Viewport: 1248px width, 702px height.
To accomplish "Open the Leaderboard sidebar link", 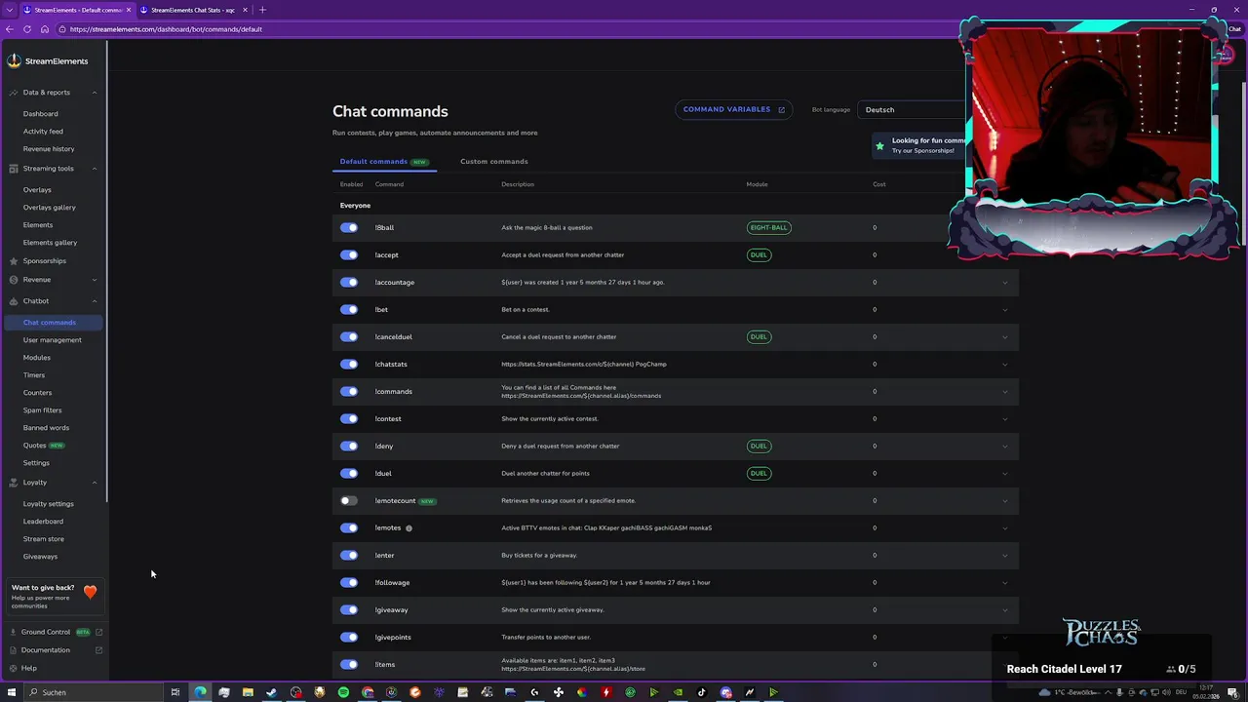I will pyautogui.click(x=43, y=522).
